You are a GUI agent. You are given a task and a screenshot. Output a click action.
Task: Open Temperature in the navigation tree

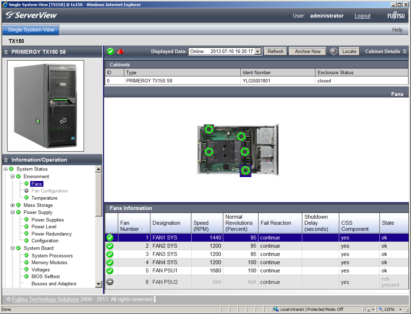point(44,198)
